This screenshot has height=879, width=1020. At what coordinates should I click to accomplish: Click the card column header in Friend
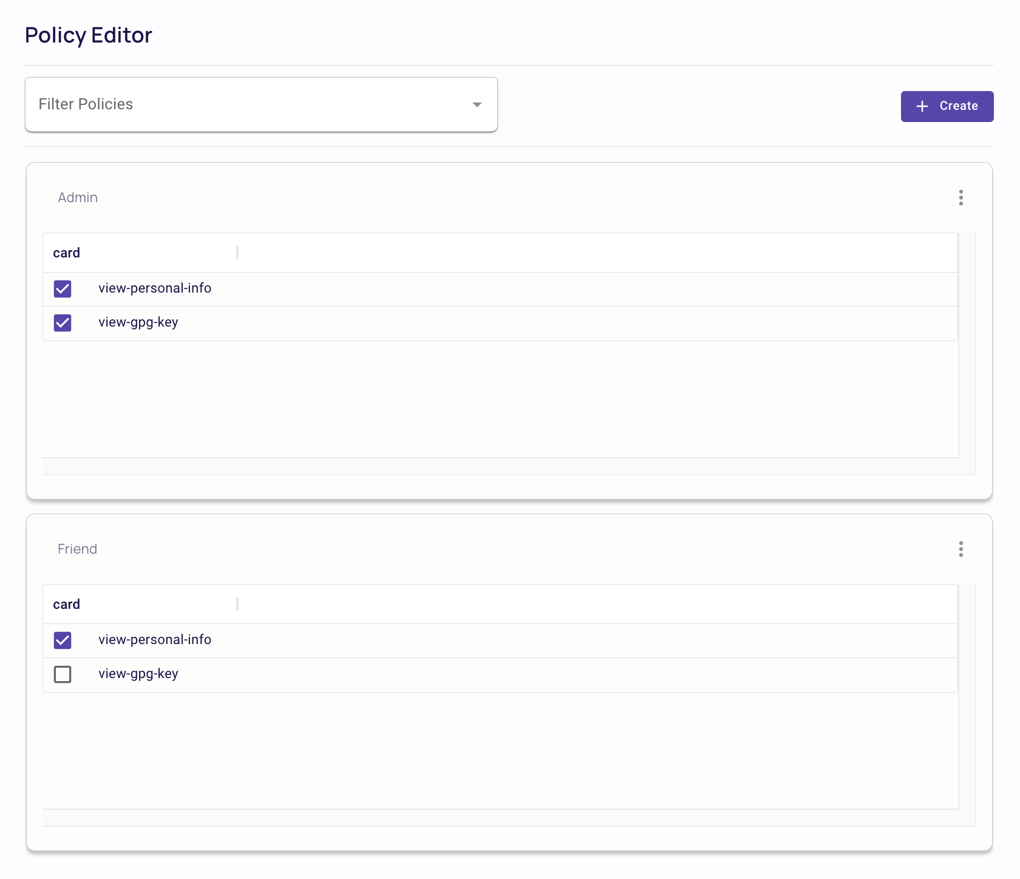point(67,604)
